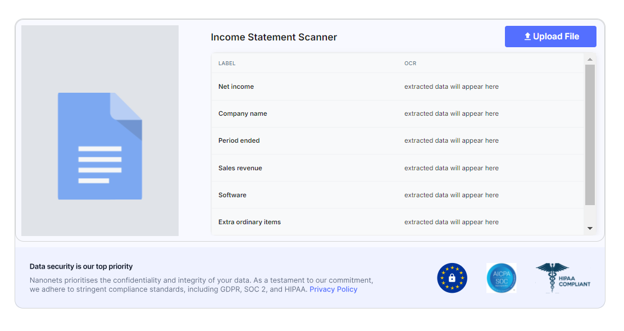Screen dimensions: 624x331
Task: Select the Net income row
Action: pos(236,87)
